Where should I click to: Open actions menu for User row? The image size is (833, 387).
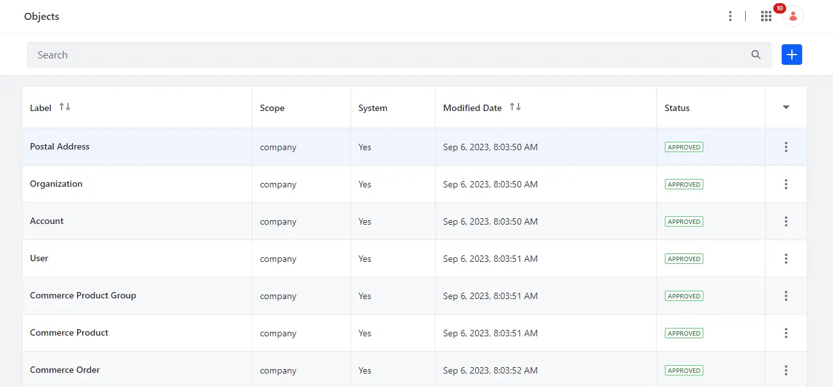786,259
